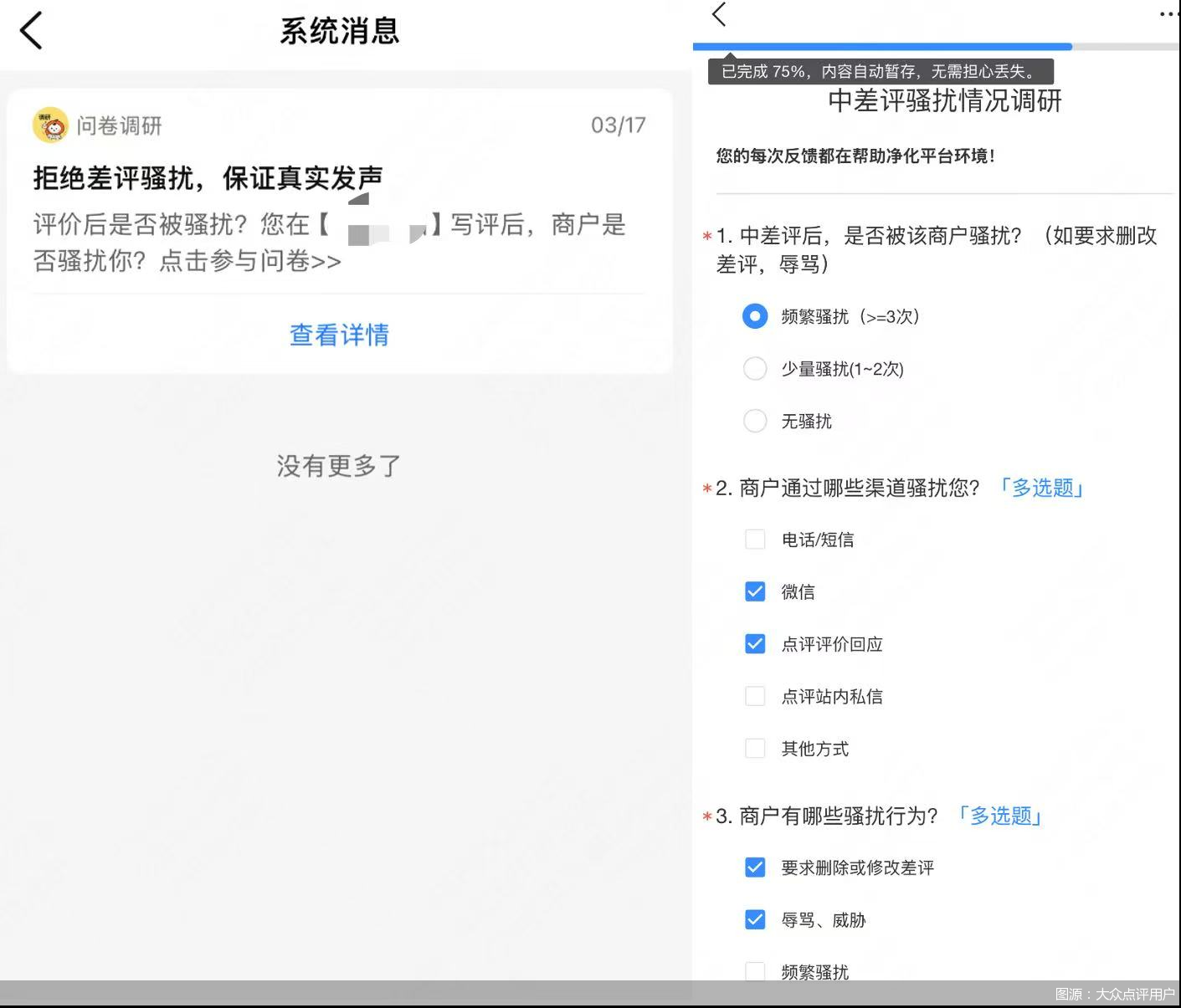Viewport: 1181px width, 1008px height.
Task: Select the 少量骚扰(1~2次) radio option
Action: [x=755, y=369]
